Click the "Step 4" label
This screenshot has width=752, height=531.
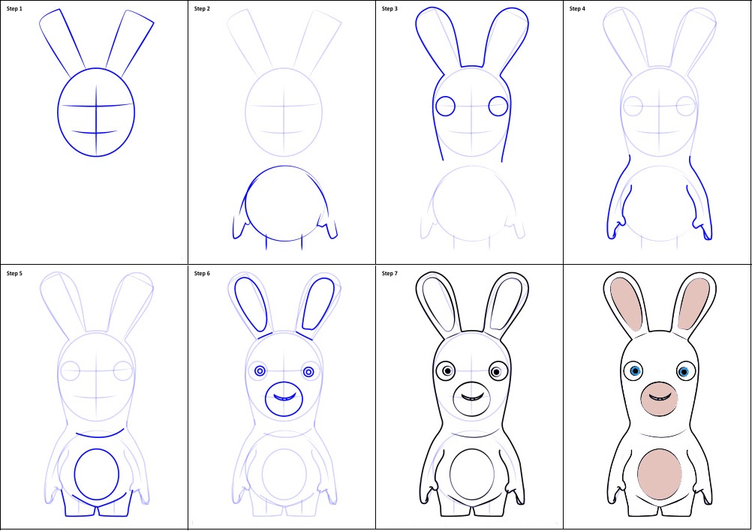point(577,9)
